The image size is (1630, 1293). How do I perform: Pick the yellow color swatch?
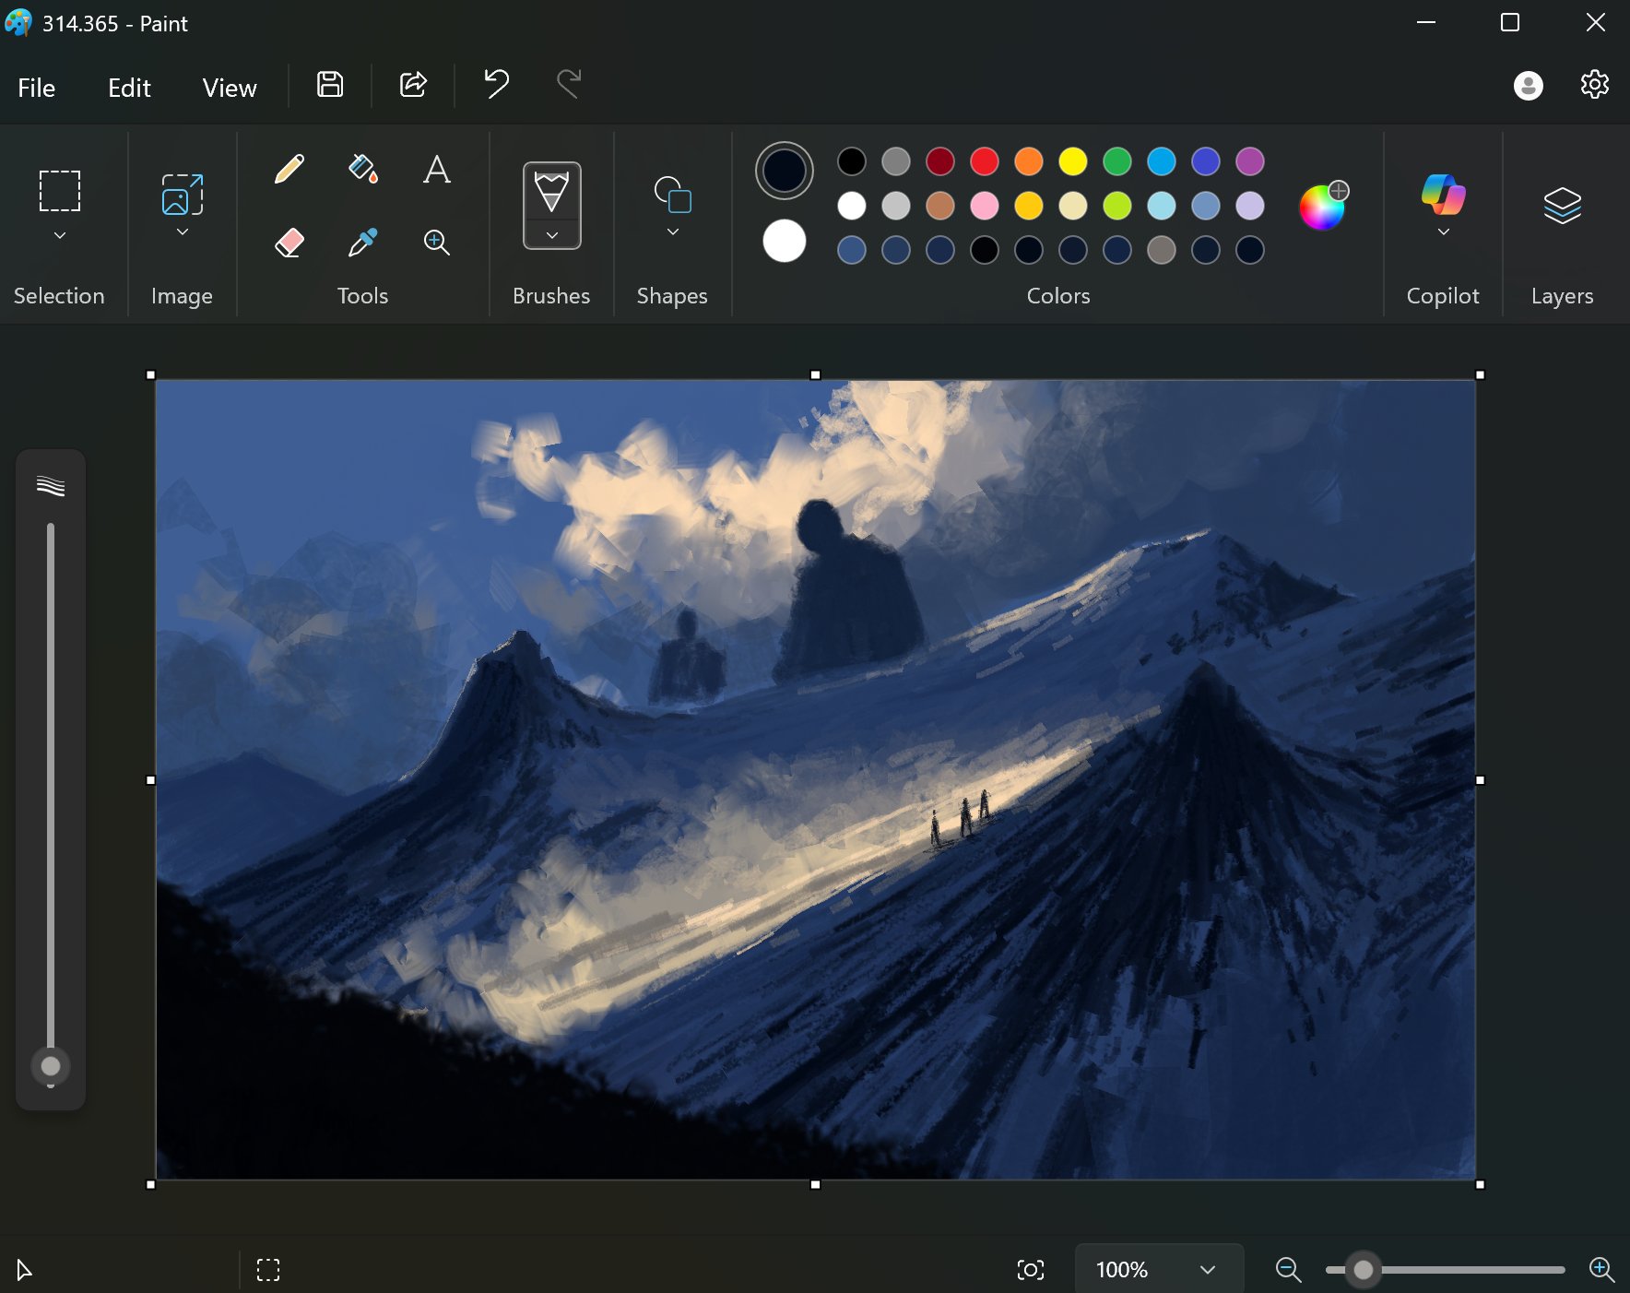(1073, 161)
